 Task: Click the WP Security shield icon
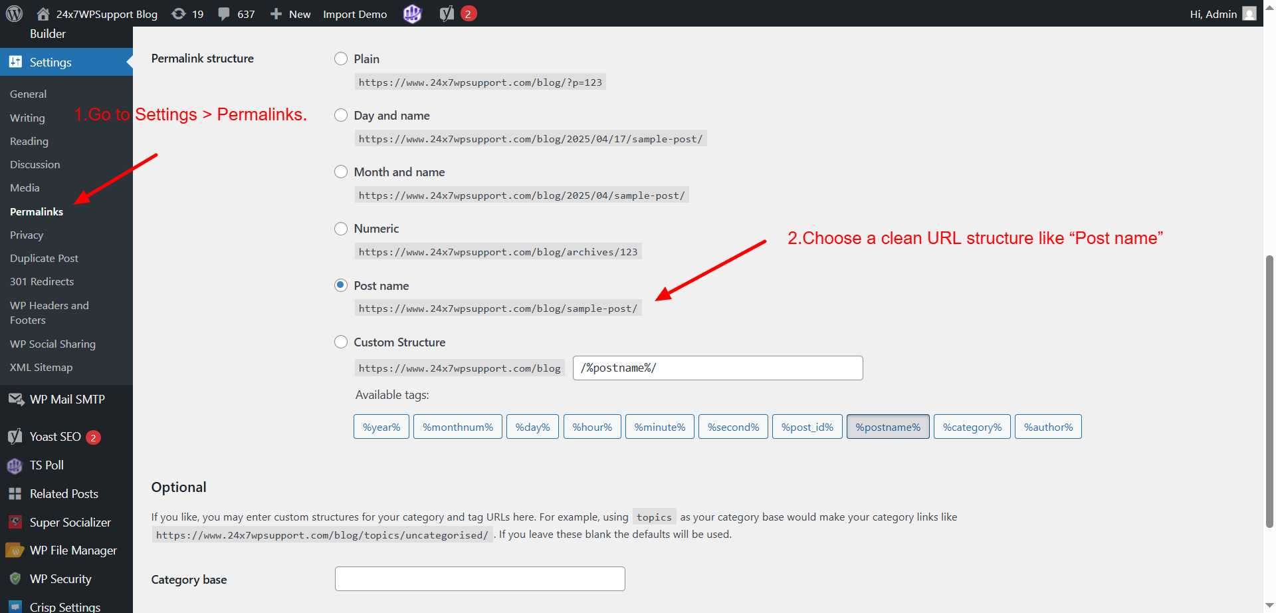pos(15,578)
